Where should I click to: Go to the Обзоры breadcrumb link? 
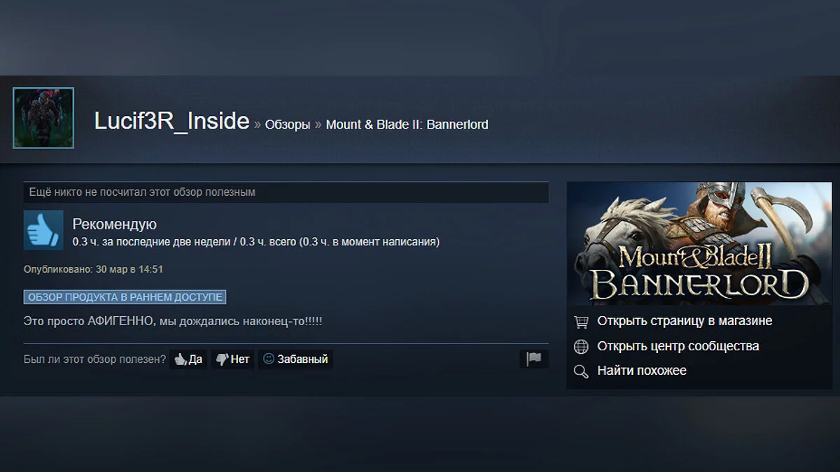point(288,124)
